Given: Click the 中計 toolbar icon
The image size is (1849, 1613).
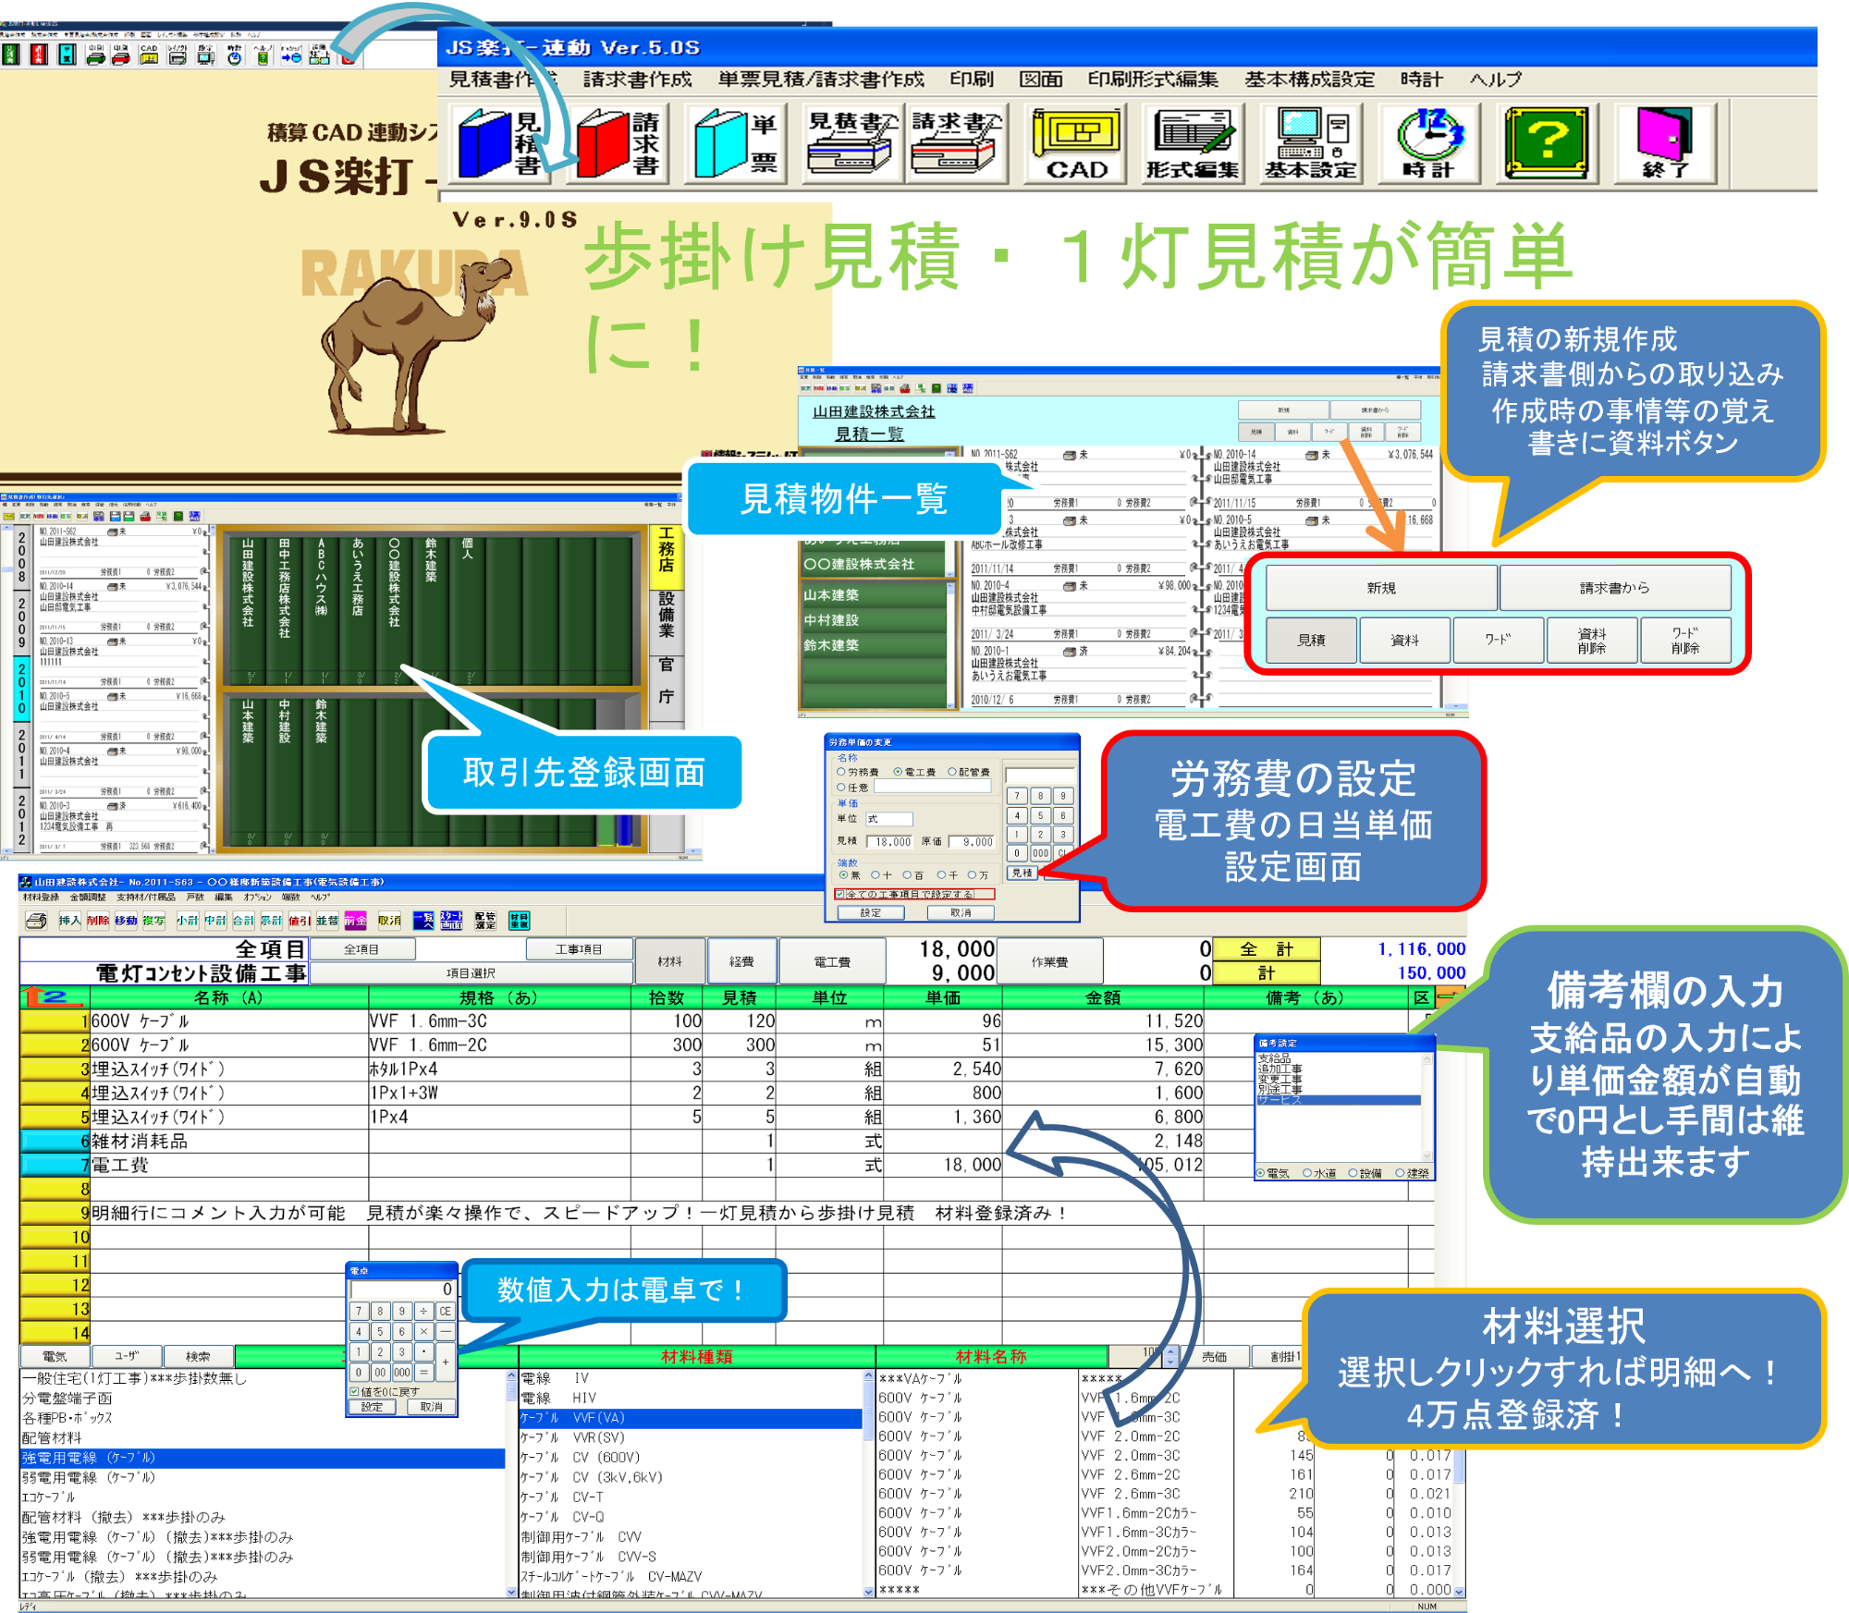Looking at the screenshot, I should pos(215,920).
